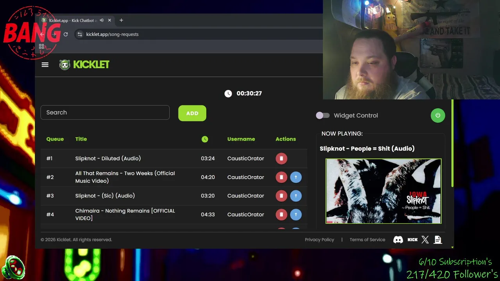Viewport: 500px width, 281px height.
Task: Open the documentation page icon
Action: coord(438,240)
